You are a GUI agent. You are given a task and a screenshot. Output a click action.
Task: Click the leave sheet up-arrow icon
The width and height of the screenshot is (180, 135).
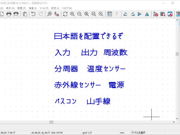(117, 14)
